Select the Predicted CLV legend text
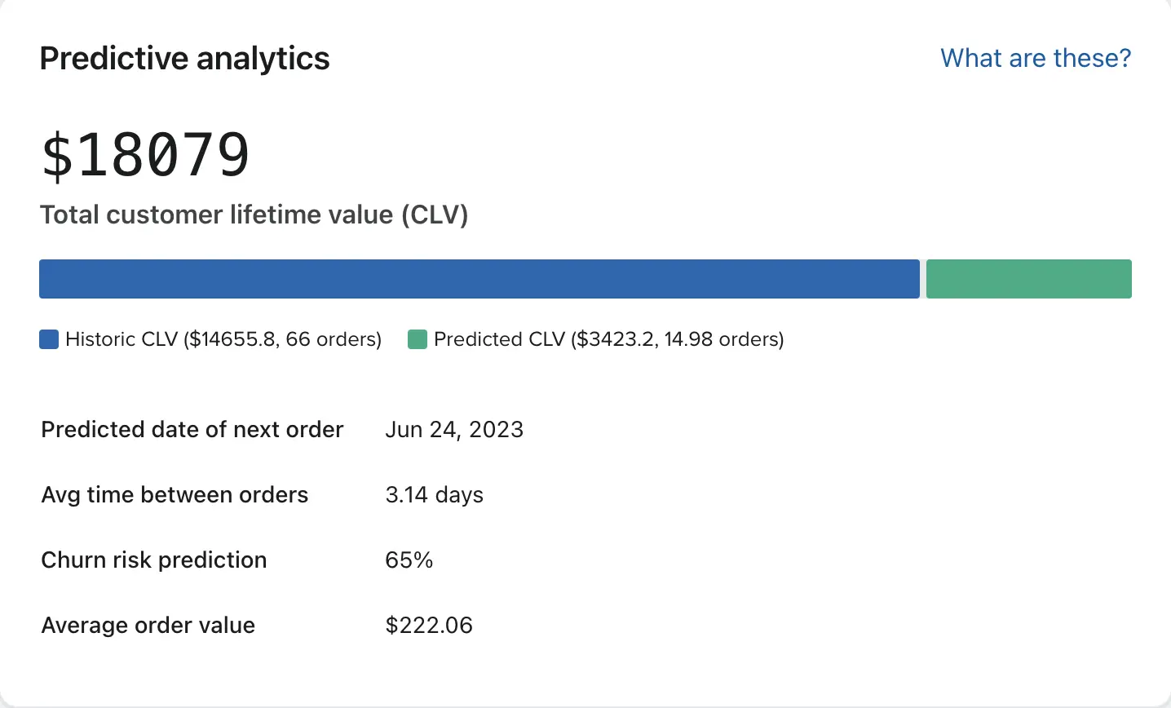 608,339
